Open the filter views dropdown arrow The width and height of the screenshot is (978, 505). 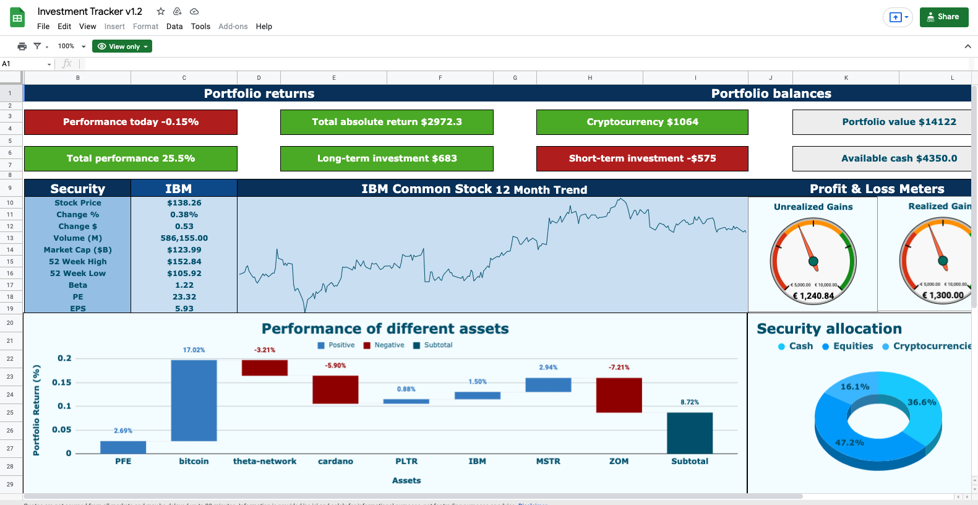pyautogui.click(x=47, y=47)
